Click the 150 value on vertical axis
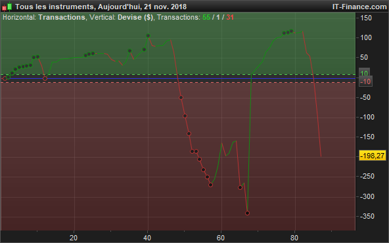The height and width of the screenshot is (243, 389). pyautogui.click(x=366, y=18)
